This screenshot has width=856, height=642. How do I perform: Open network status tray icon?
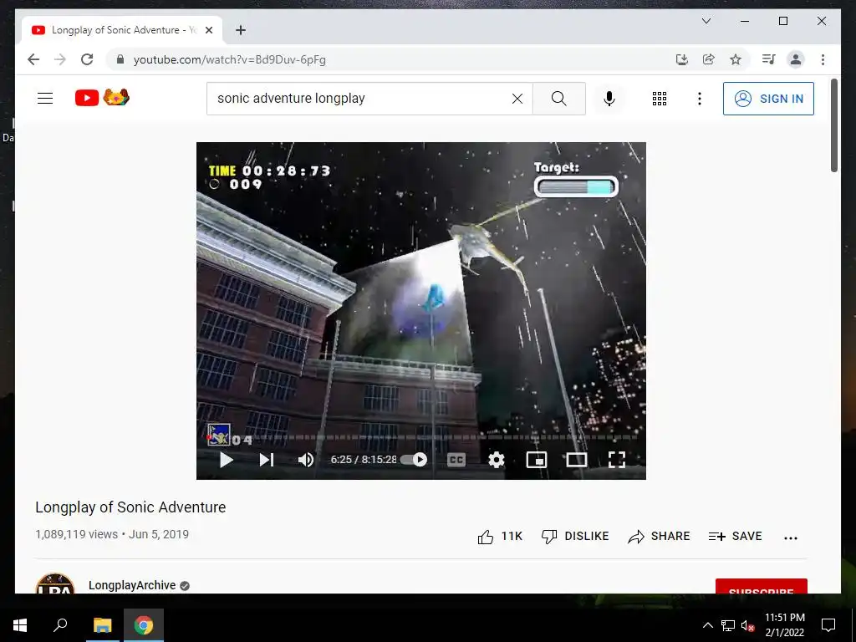click(x=727, y=625)
